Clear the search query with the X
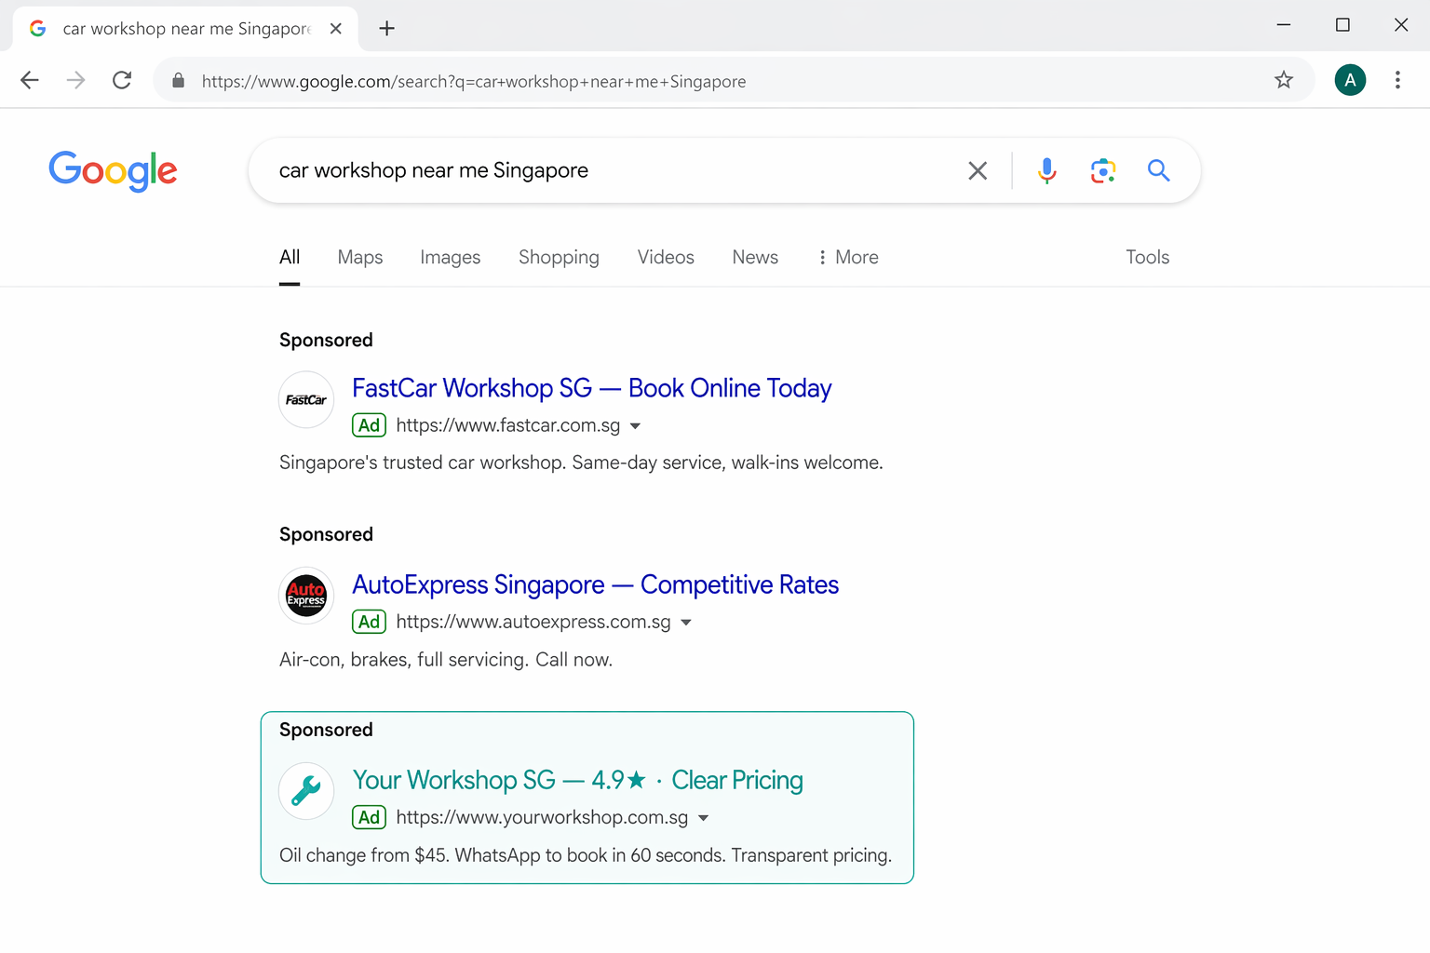The width and height of the screenshot is (1430, 953). point(978,170)
